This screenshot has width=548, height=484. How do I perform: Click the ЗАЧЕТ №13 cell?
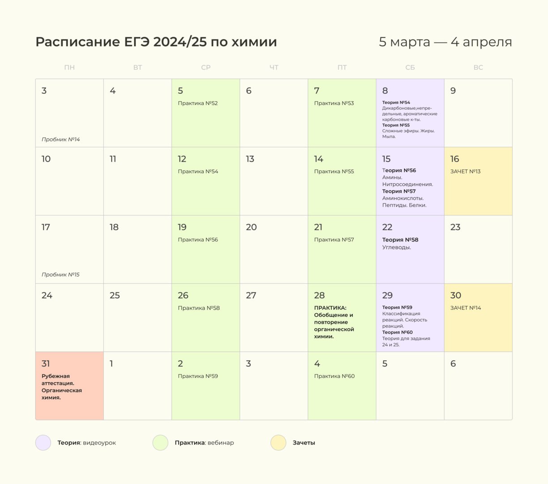tap(478, 181)
